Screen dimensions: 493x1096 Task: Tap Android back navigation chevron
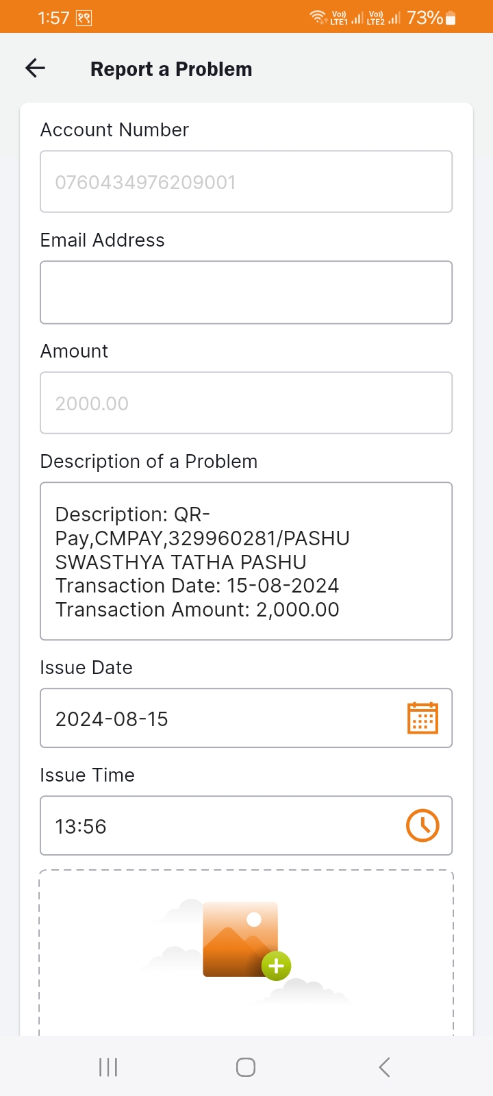[384, 1067]
